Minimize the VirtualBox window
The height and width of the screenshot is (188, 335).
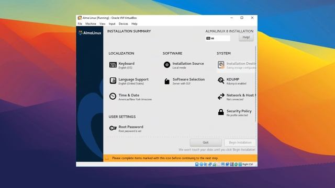(231, 18)
